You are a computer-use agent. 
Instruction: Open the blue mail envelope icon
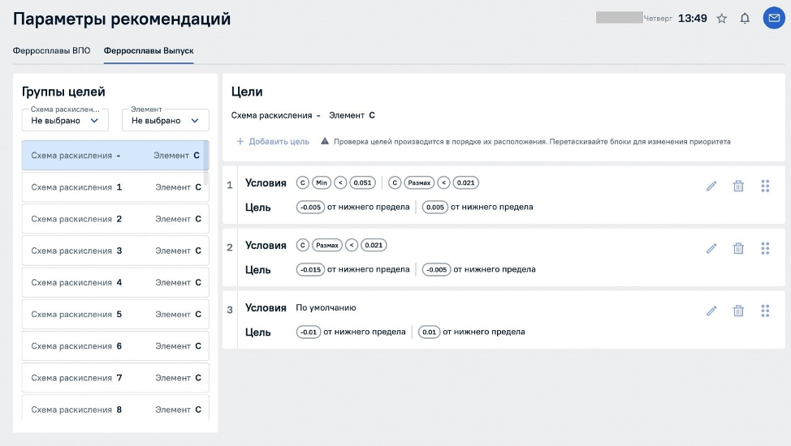point(773,18)
